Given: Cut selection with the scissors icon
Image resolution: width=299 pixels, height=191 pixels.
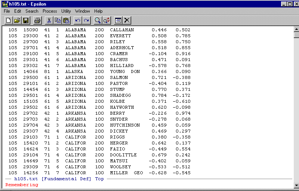Looking at the screenshot, I should point(49,20).
